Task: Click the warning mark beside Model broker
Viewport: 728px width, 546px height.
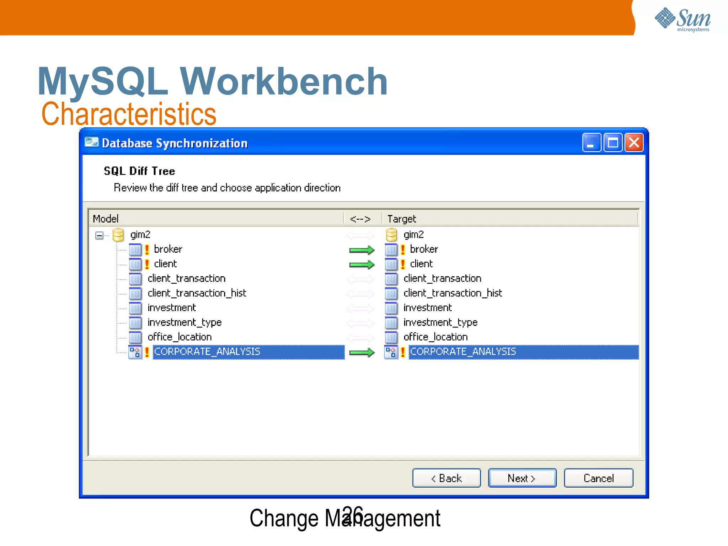Action: click(147, 250)
